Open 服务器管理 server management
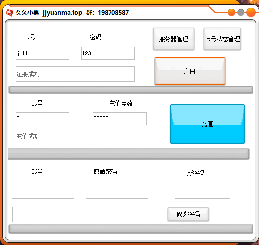Viewport: 259px width, 245px height. 174,39
